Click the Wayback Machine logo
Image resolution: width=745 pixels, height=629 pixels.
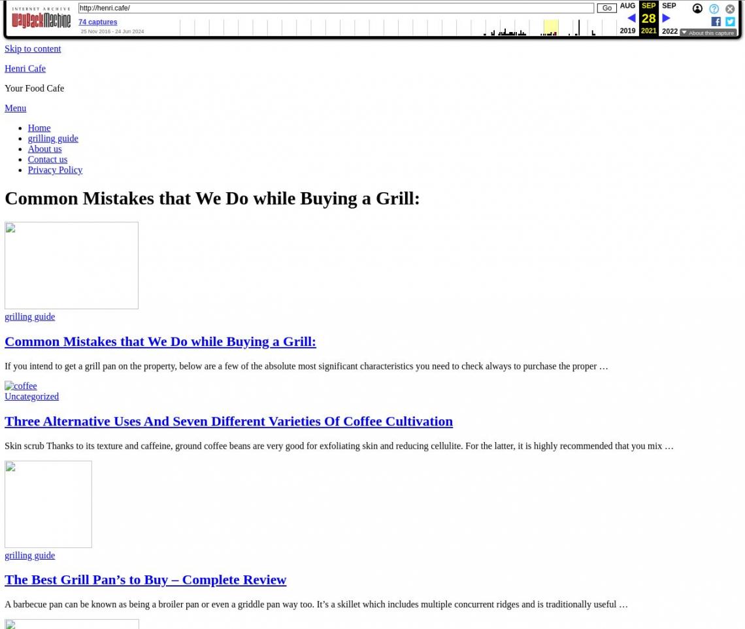coord(41,19)
